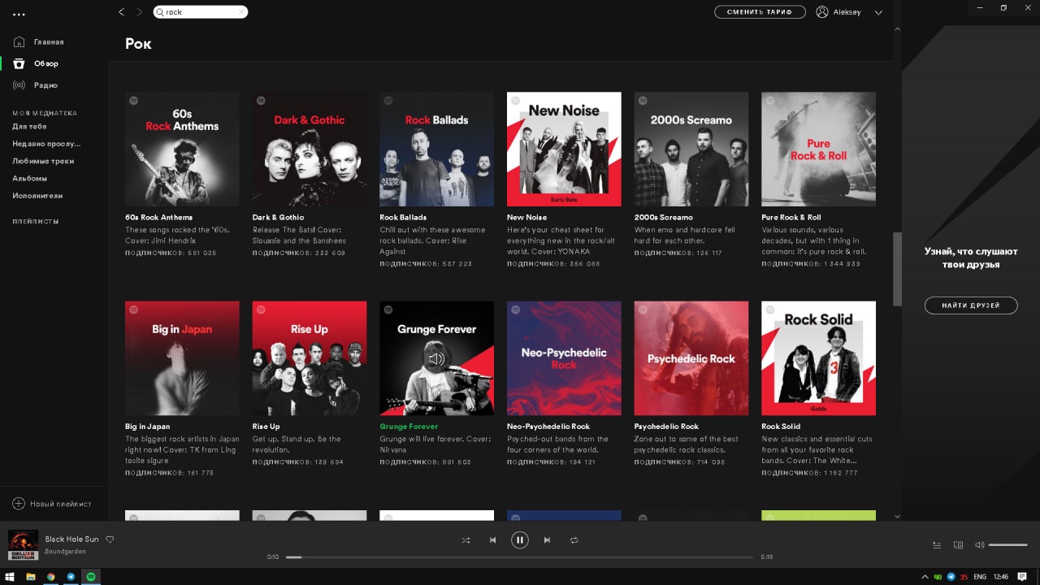This screenshot has height=585, width=1040.
Task: Select Обзор in sidebar
Action: [x=45, y=63]
